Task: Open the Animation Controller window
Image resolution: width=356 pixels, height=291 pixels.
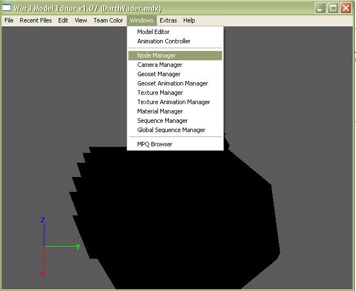Action: tap(175, 41)
